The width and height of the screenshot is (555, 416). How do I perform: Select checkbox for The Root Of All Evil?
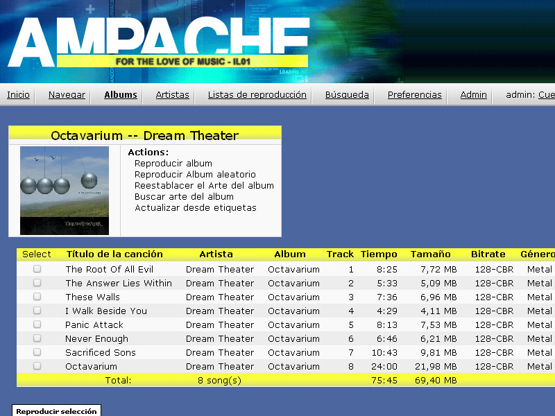37,269
